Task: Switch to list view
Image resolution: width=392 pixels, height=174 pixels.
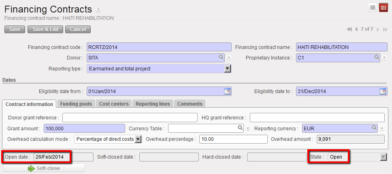Action: 373,8
